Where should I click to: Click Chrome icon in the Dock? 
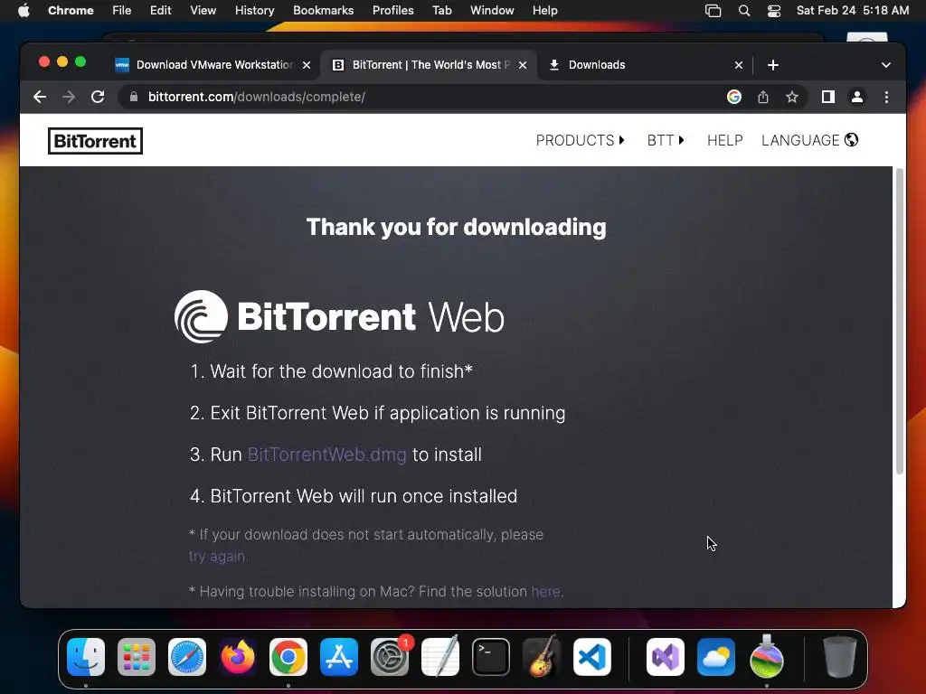(288, 657)
